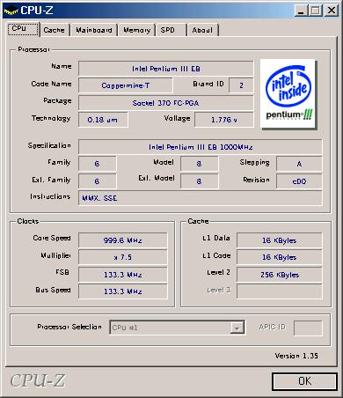Click the CPU-Z title bar chip icon
The width and height of the screenshot is (343, 398).
[x=11, y=11]
